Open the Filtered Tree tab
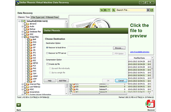The width and height of the screenshot is (171, 112). point(52,17)
